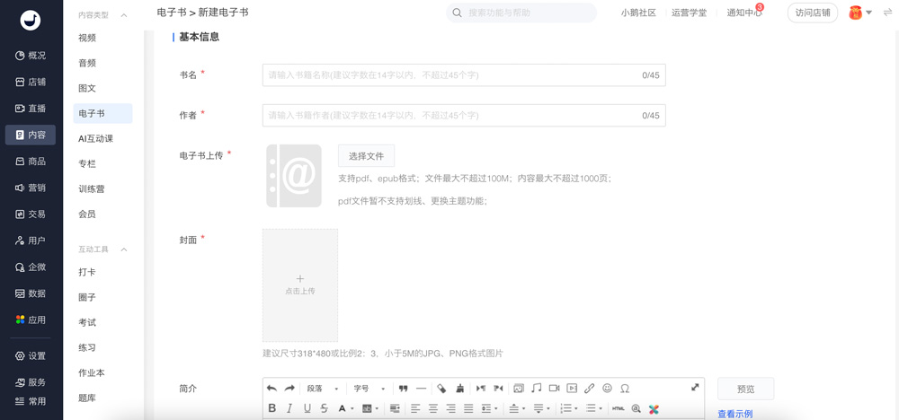Open the 查看示例 link

pos(734,414)
